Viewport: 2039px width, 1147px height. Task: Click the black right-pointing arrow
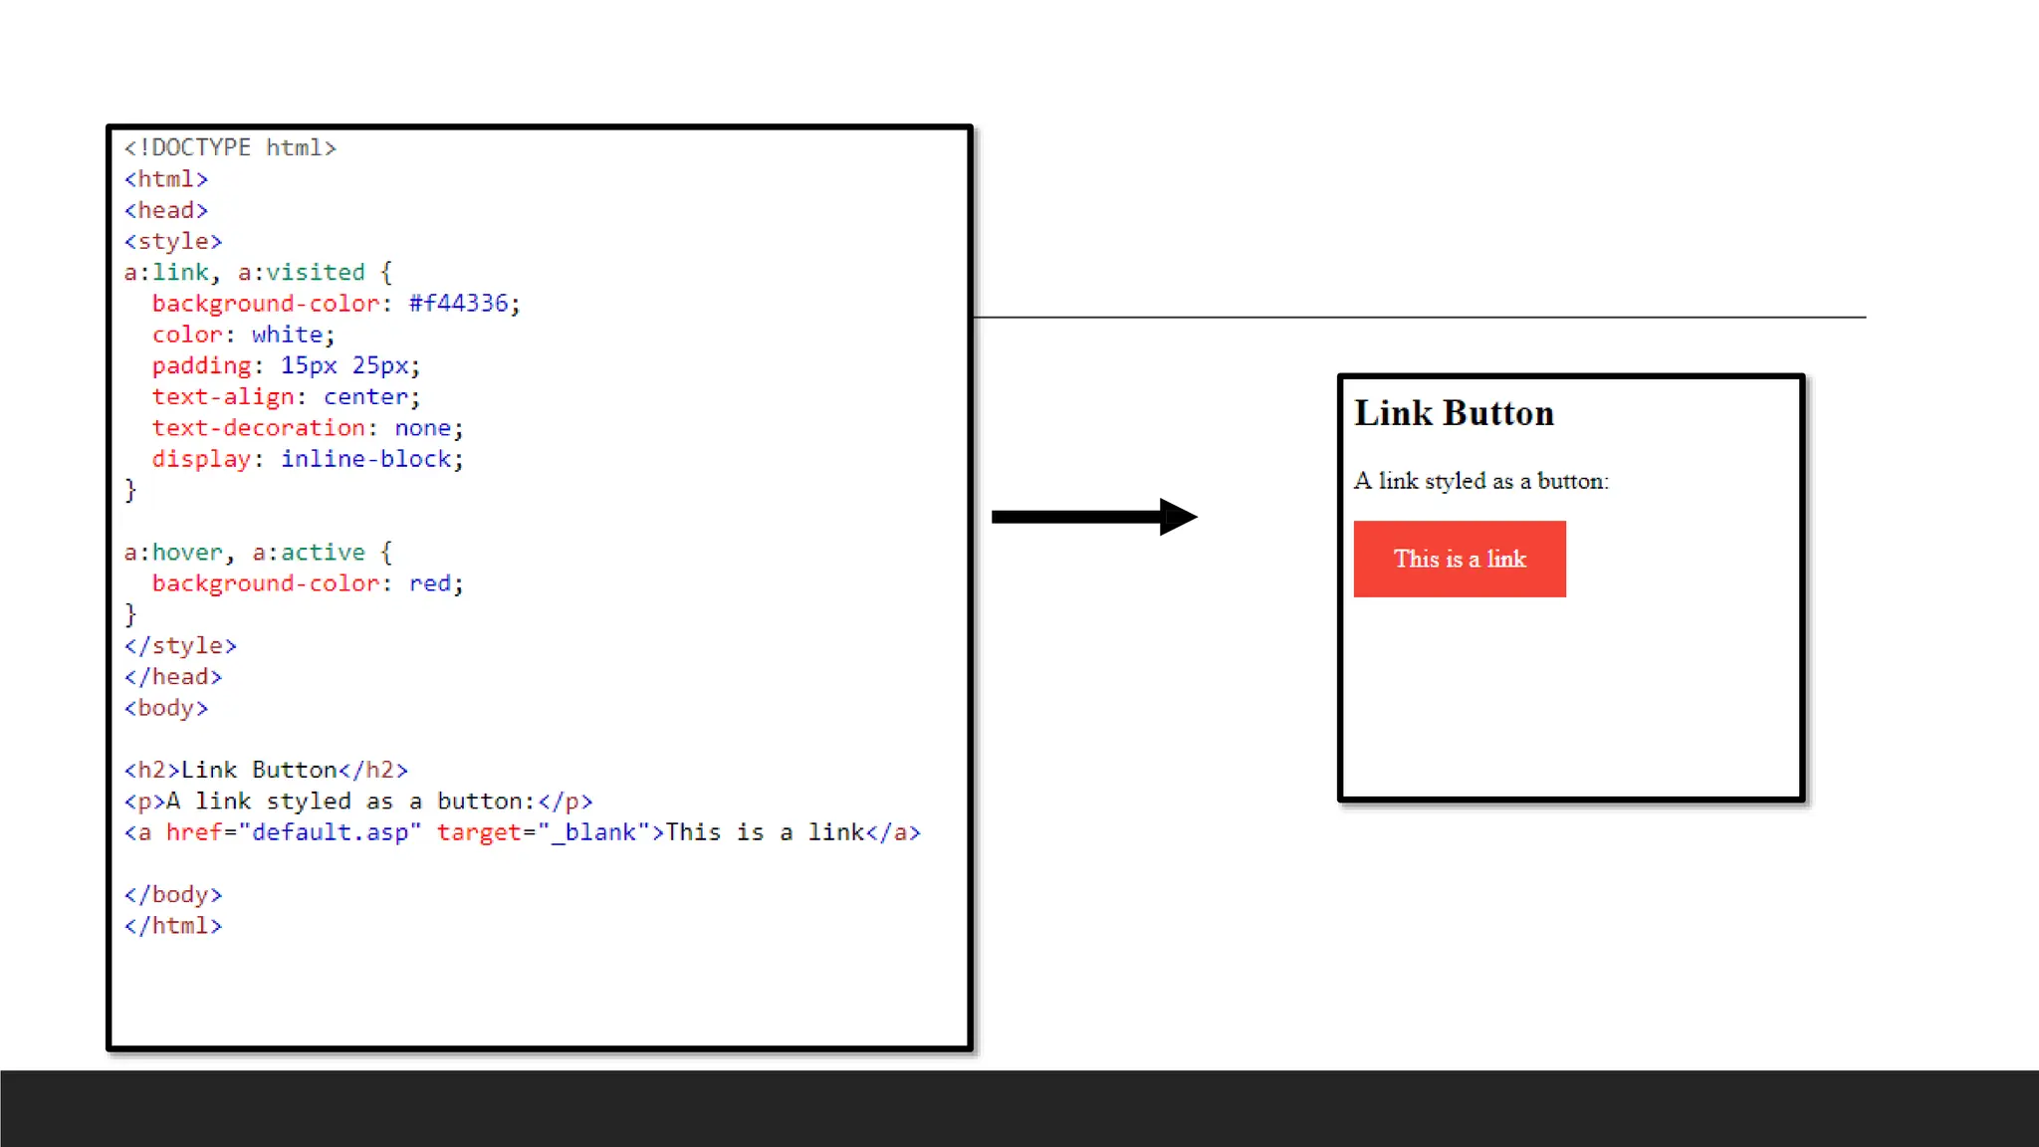1093,516
